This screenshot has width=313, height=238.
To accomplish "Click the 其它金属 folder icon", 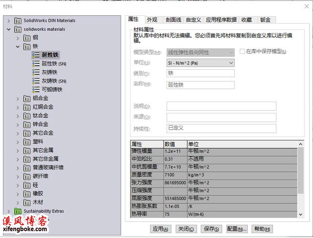I will pyautogui.click(x=27, y=150).
